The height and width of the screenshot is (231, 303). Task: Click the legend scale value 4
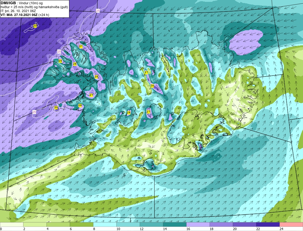(x=48, y=229)
